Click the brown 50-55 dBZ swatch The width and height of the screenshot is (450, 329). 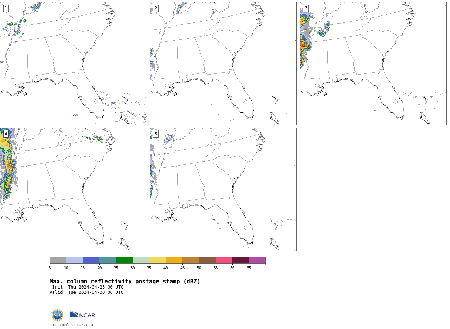(207, 260)
